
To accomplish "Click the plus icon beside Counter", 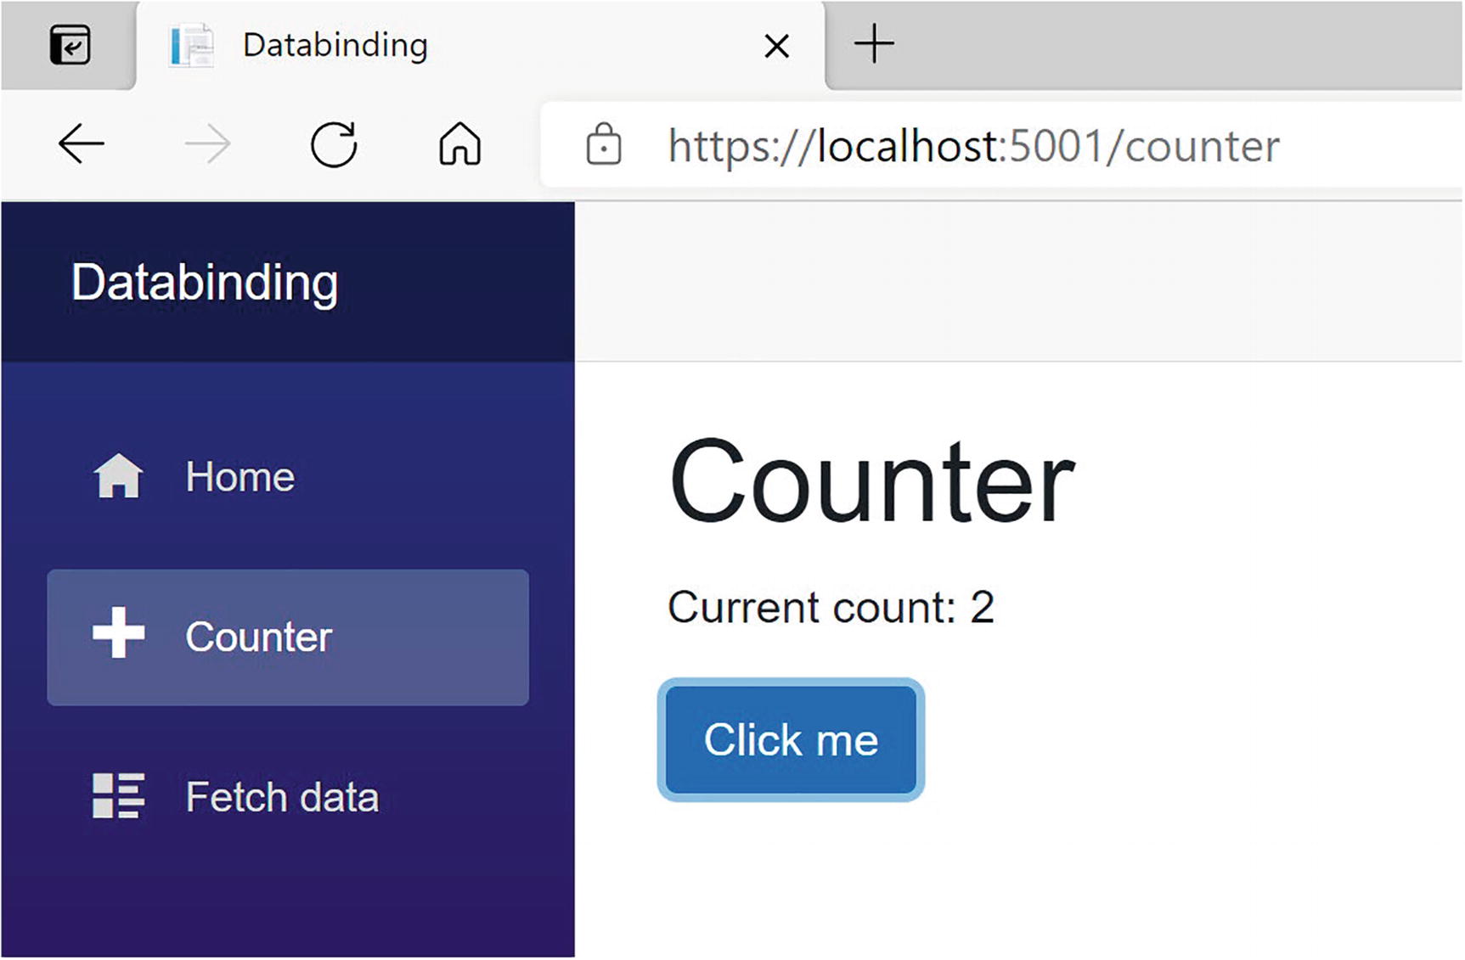I will click(118, 633).
